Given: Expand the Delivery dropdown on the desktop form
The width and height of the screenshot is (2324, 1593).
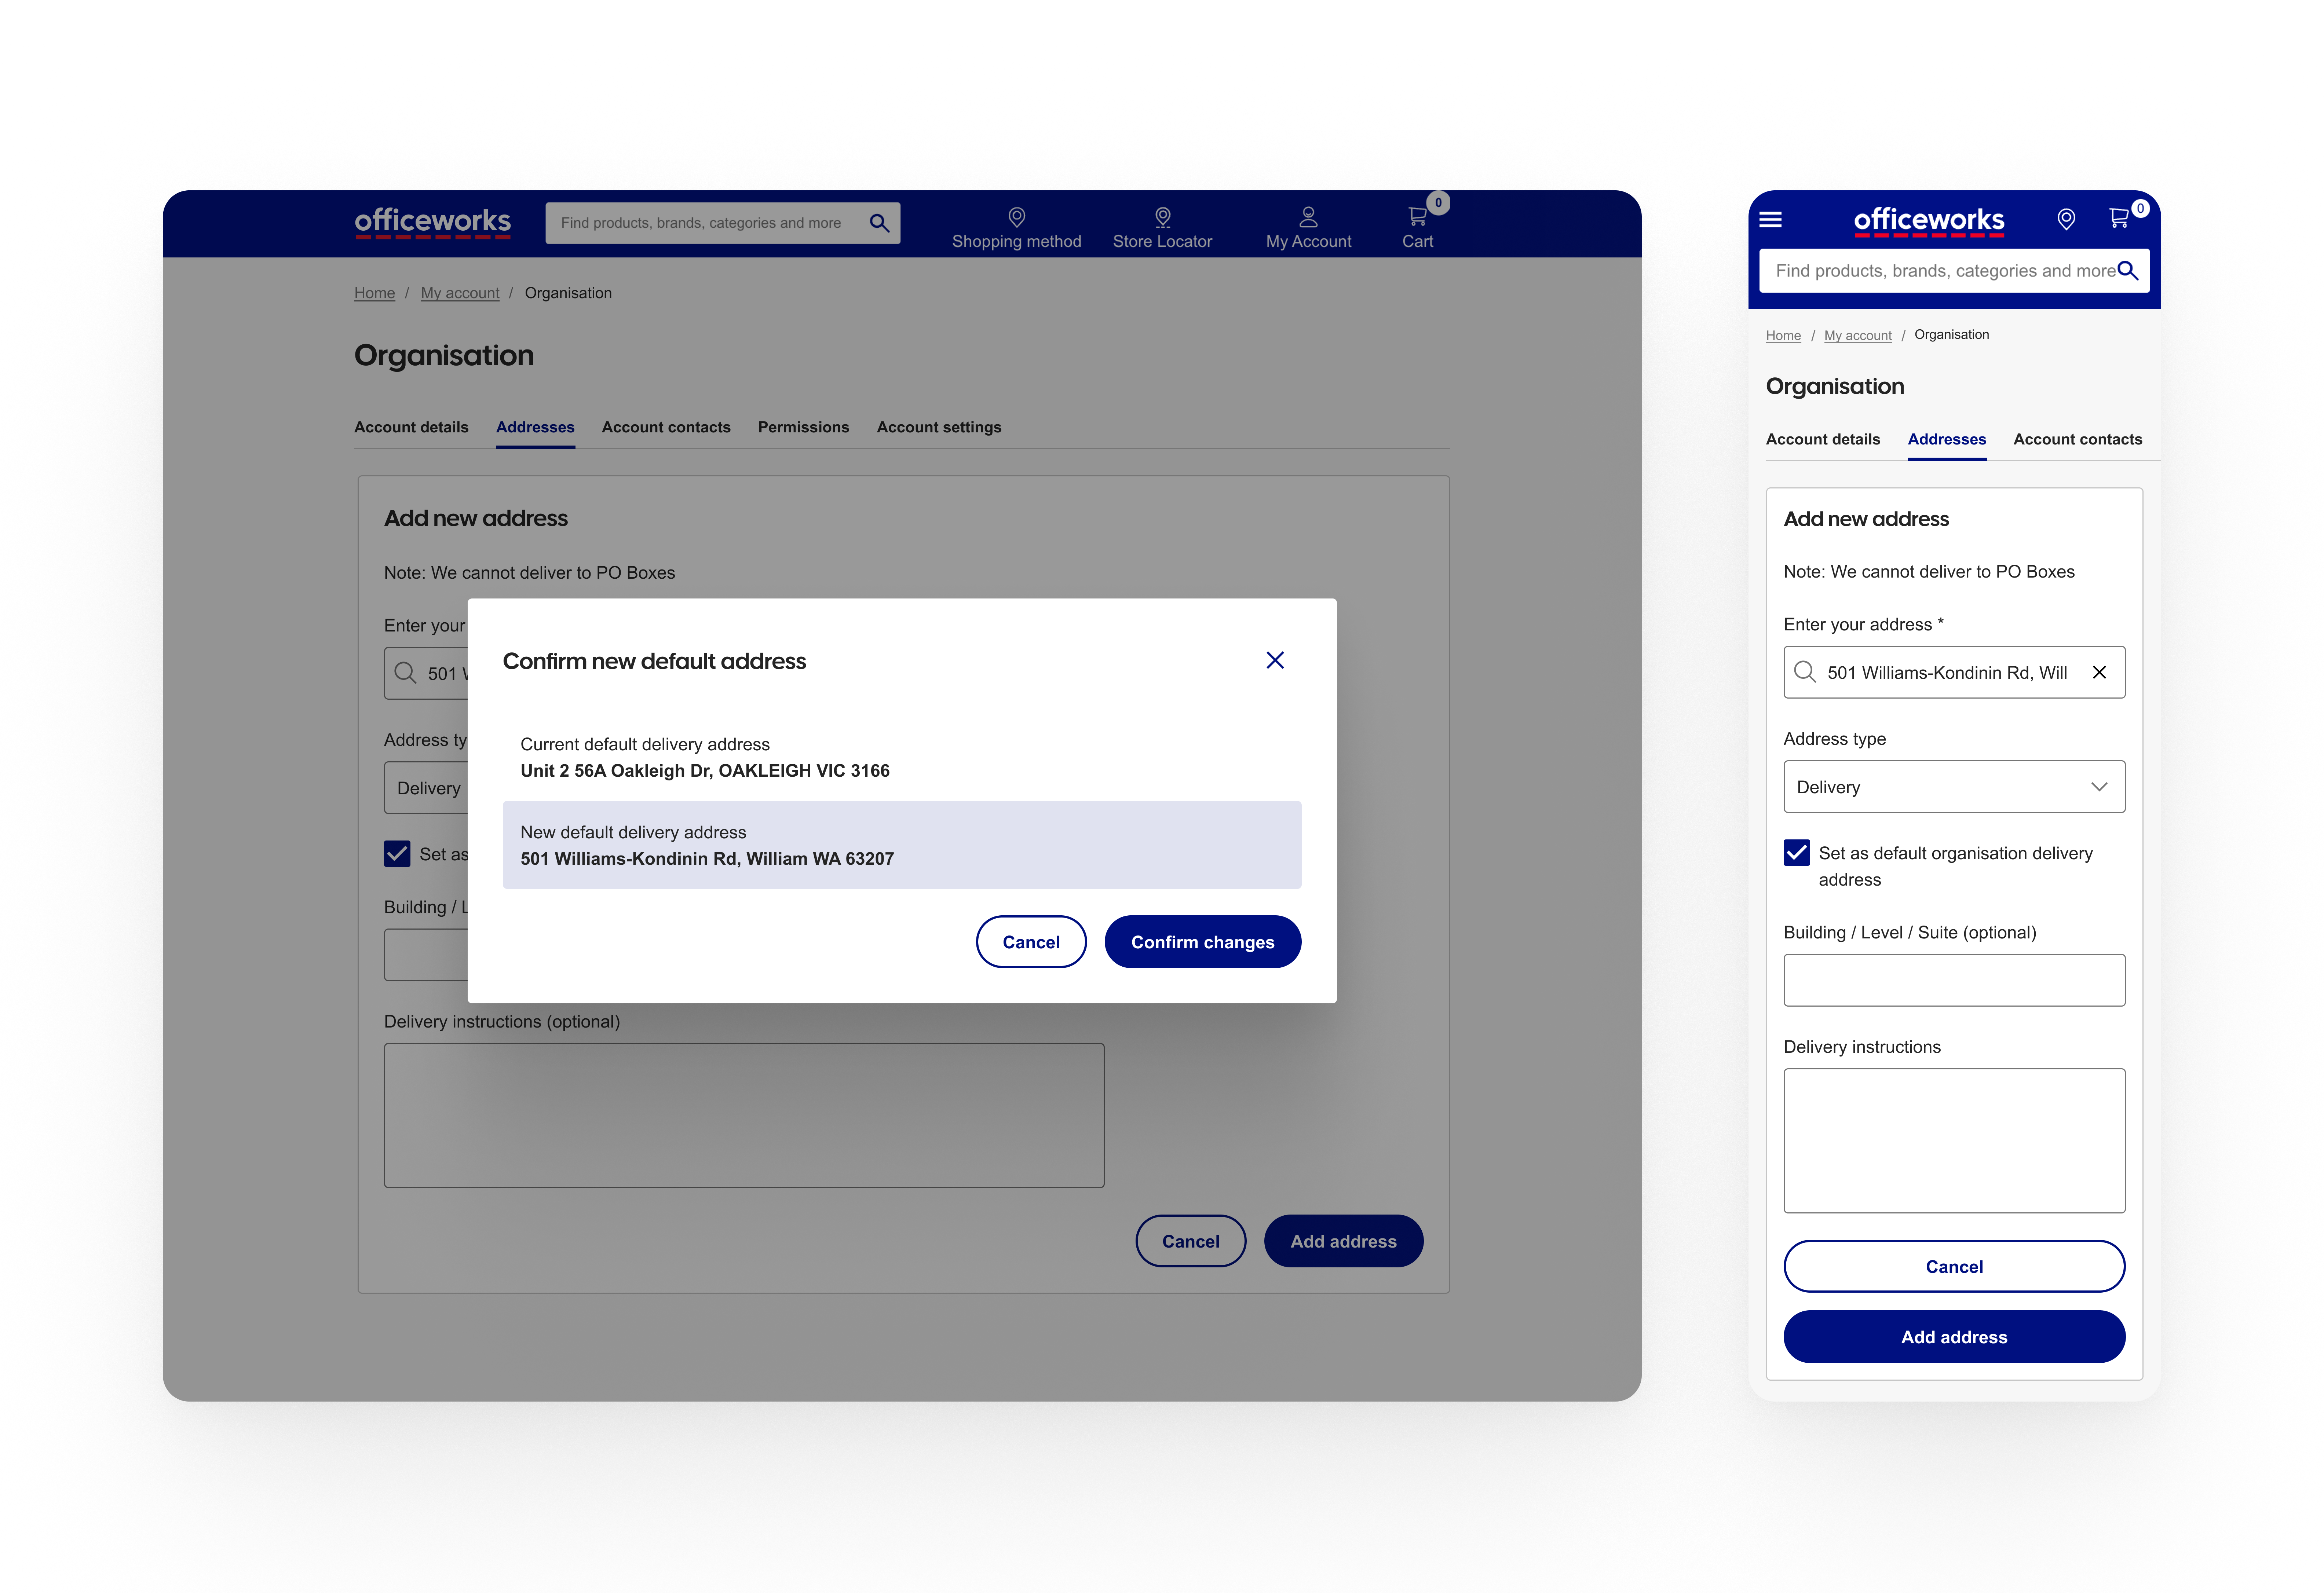Looking at the screenshot, I should [430, 788].
